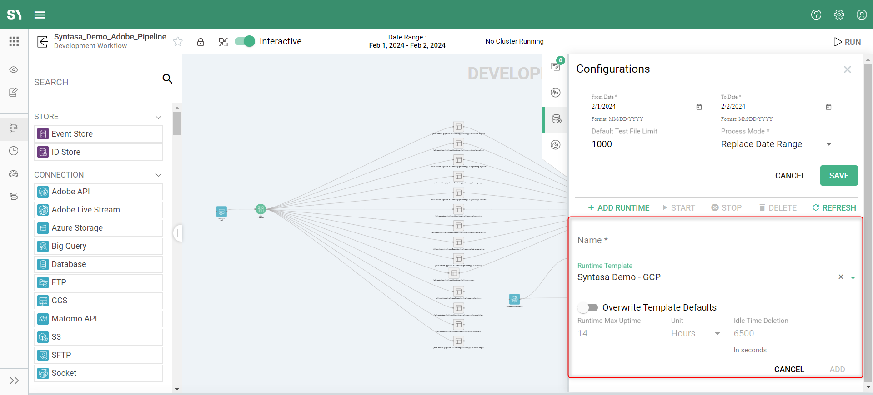
Task: Click the green SAVE button
Action: coord(838,176)
